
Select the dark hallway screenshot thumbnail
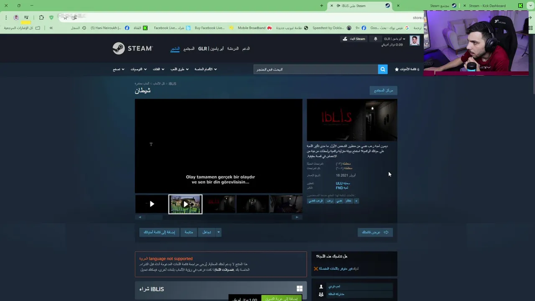[253, 204]
